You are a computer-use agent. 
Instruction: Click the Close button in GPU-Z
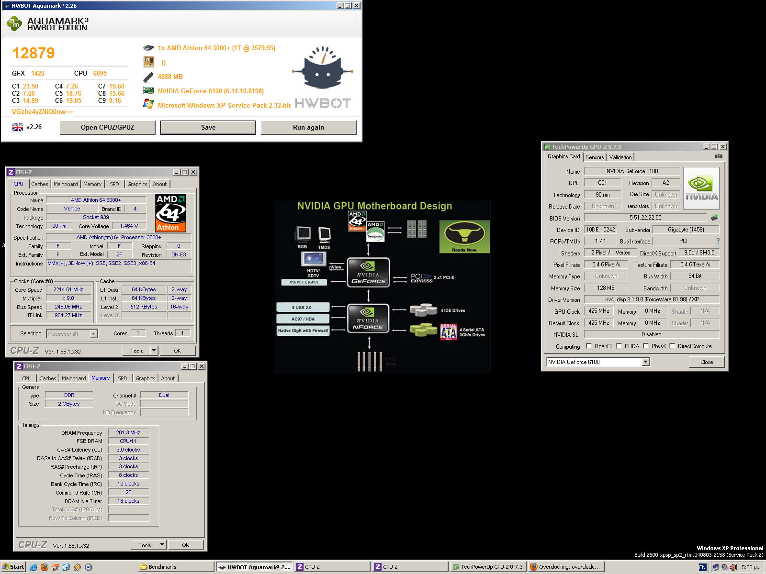click(x=707, y=362)
